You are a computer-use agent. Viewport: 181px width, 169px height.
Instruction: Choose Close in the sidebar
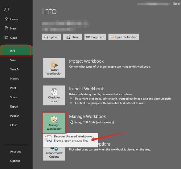click(x=16, y=125)
